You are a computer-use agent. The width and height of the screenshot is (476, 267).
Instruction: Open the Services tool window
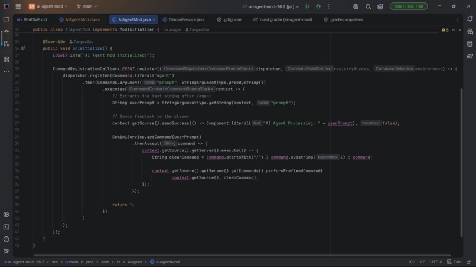6,215
